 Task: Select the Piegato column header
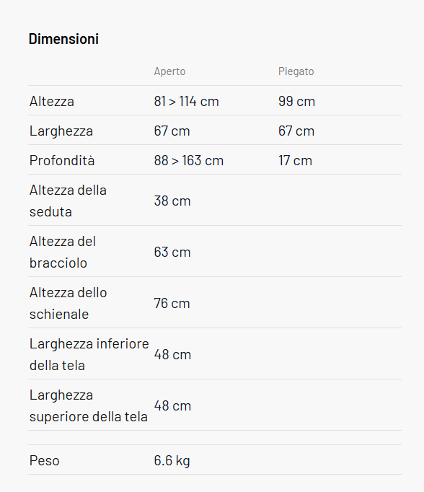click(x=296, y=71)
